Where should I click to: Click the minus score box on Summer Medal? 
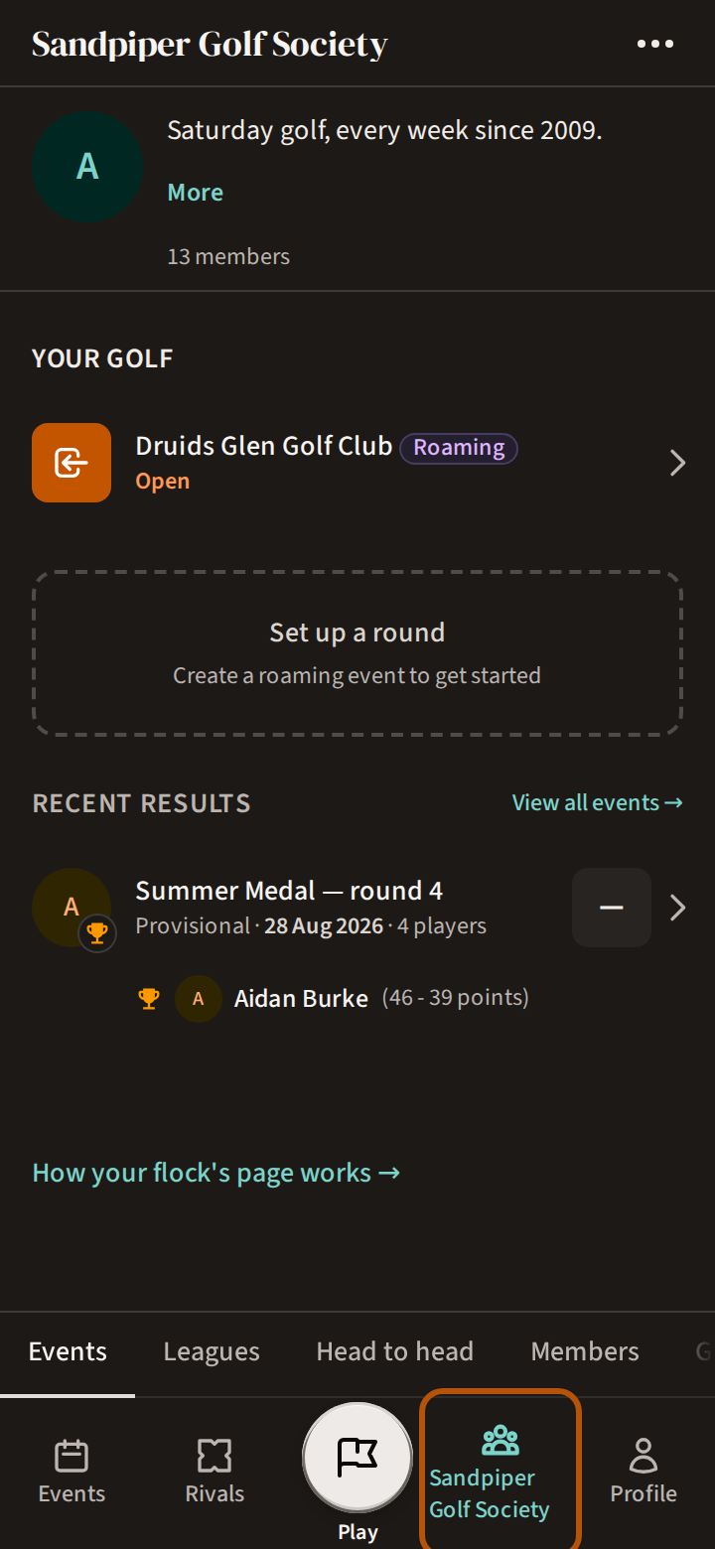[612, 908]
